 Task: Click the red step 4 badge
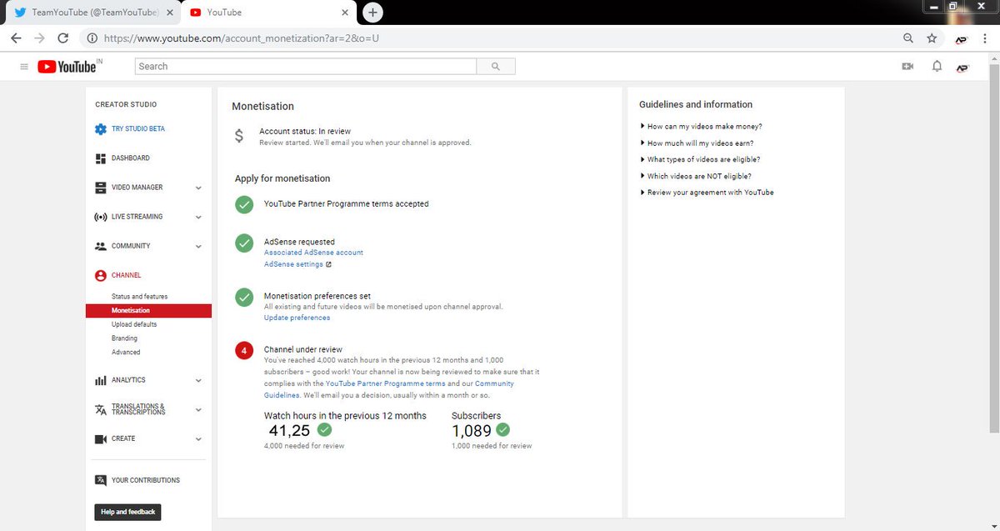244,351
